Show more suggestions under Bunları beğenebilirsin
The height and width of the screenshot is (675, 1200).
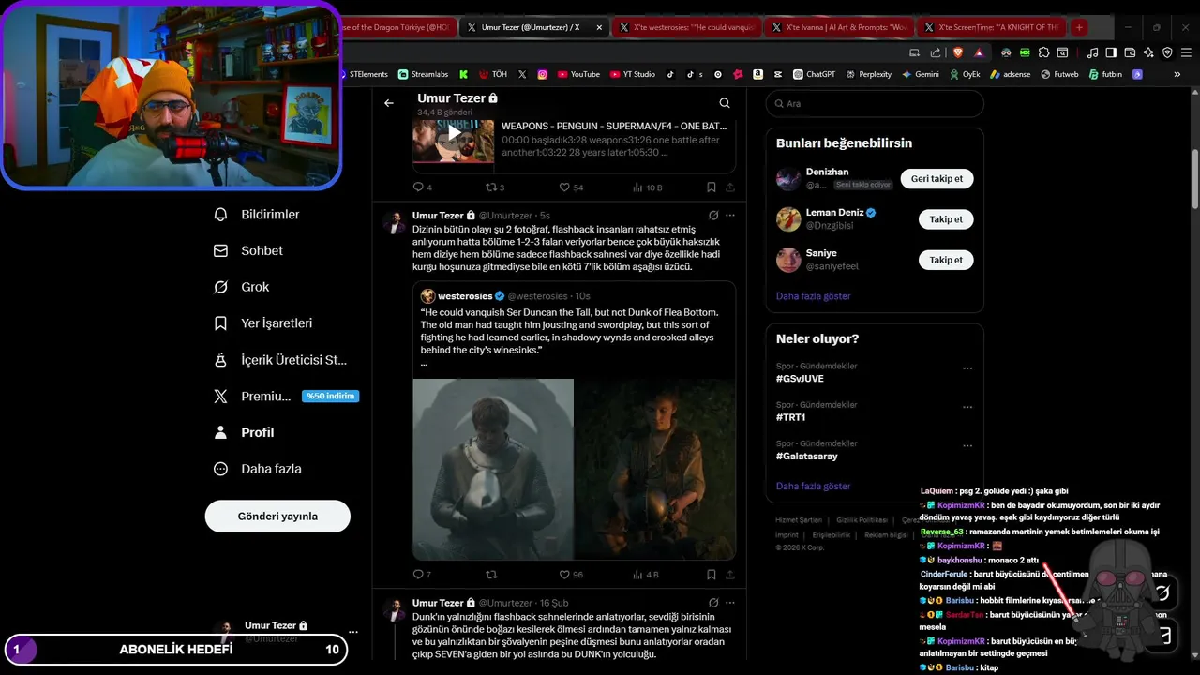point(813,296)
